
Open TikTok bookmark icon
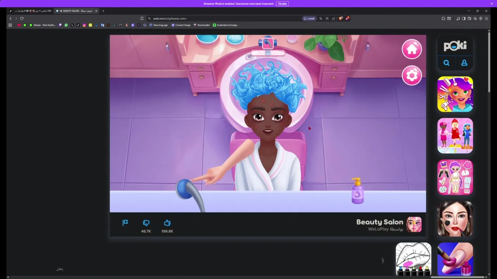[78, 25]
